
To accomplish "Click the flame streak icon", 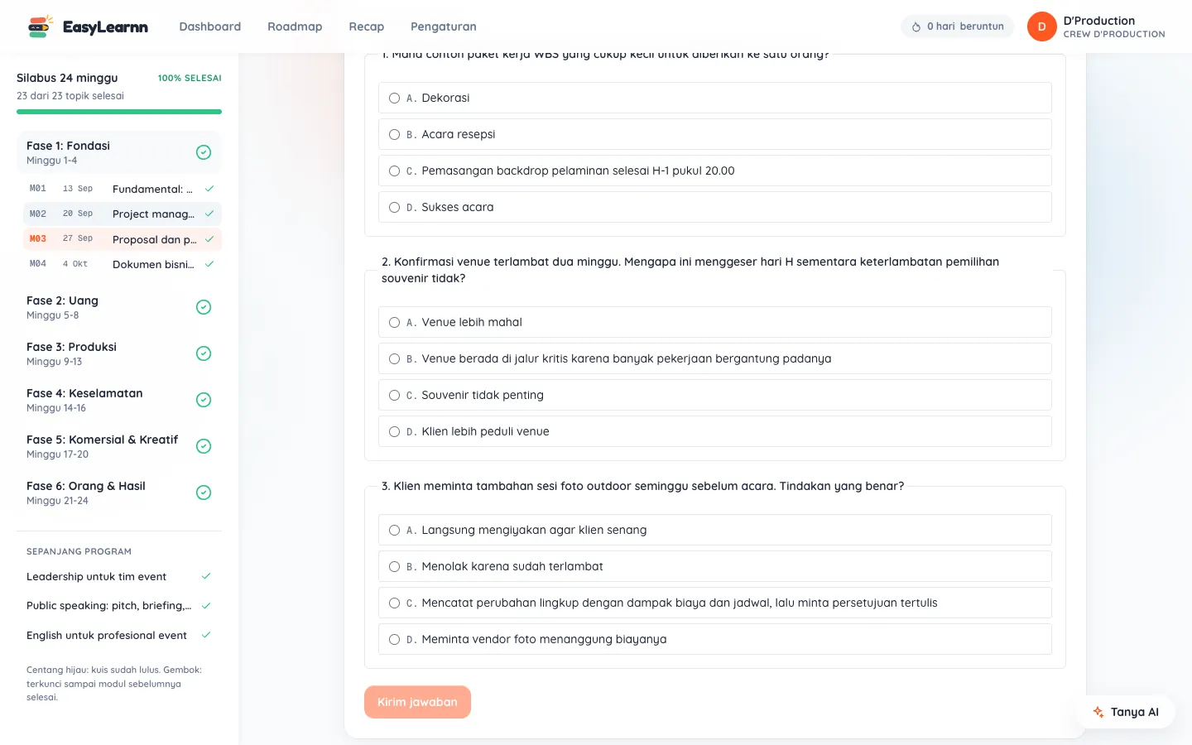I will tap(916, 26).
